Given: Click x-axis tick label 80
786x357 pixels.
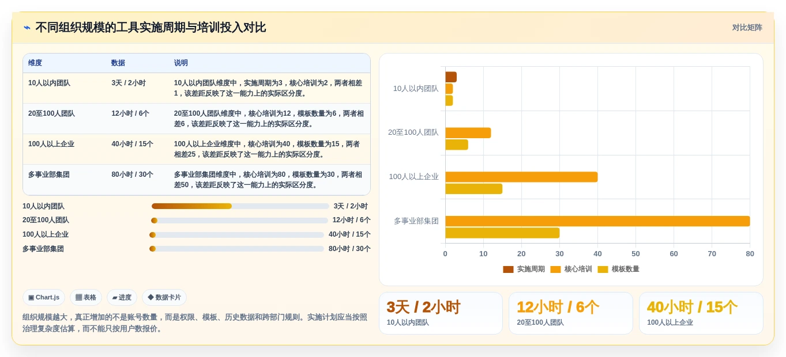Looking at the screenshot, I should (x=750, y=254).
